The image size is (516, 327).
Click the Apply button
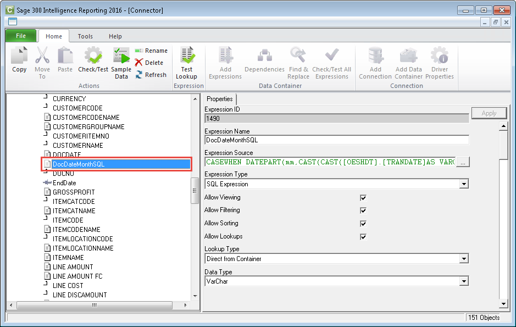489,113
